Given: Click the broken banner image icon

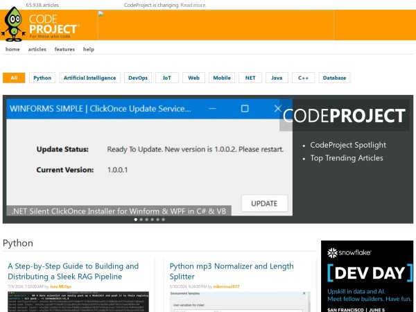Looking at the screenshot, I should 101,14.
